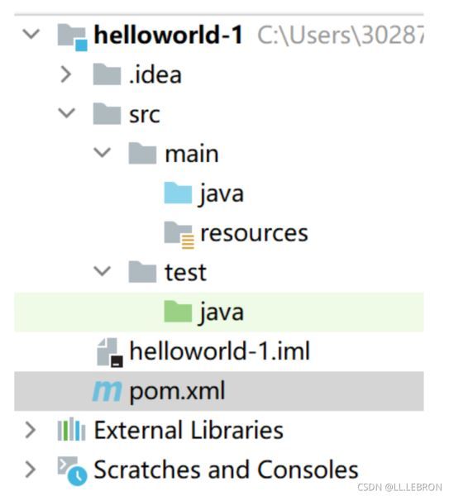
Task: Expand Scratches and Consoles node
Action: click(31, 470)
